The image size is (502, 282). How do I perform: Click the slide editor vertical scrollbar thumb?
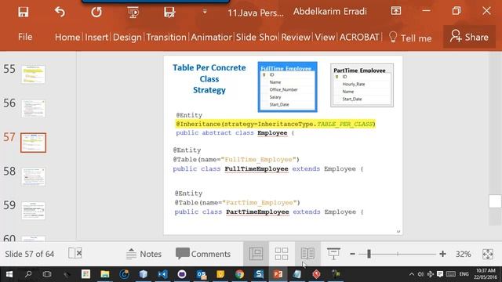[x=495, y=202]
